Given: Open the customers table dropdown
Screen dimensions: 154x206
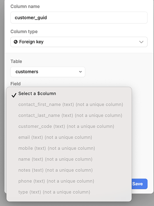Looking at the screenshot, I should coord(48,72).
